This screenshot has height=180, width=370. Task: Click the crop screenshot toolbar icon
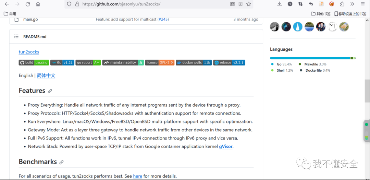[x=300, y=4]
